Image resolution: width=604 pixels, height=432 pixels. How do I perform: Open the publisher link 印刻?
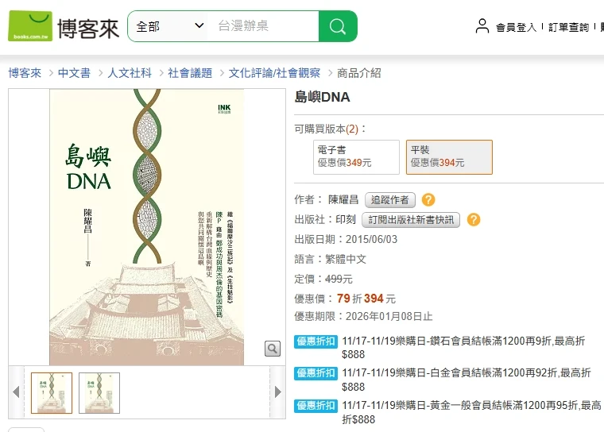click(345, 220)
